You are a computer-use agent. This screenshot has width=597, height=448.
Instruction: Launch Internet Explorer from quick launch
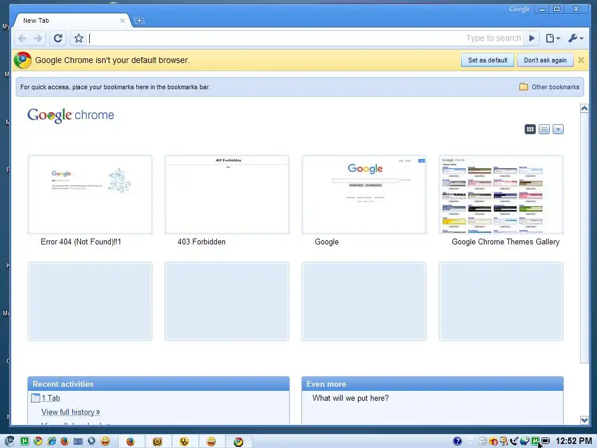[x=51, y=441]
